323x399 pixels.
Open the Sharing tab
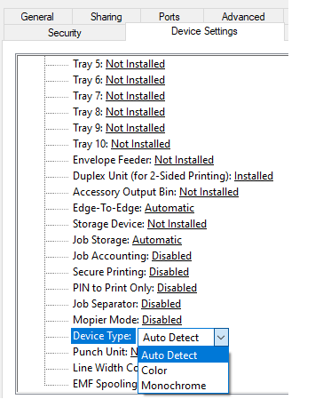point(106,17)
